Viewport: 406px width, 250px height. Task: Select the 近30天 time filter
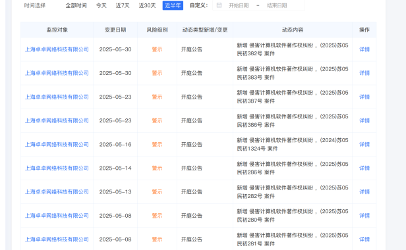(x=147, y=5)
